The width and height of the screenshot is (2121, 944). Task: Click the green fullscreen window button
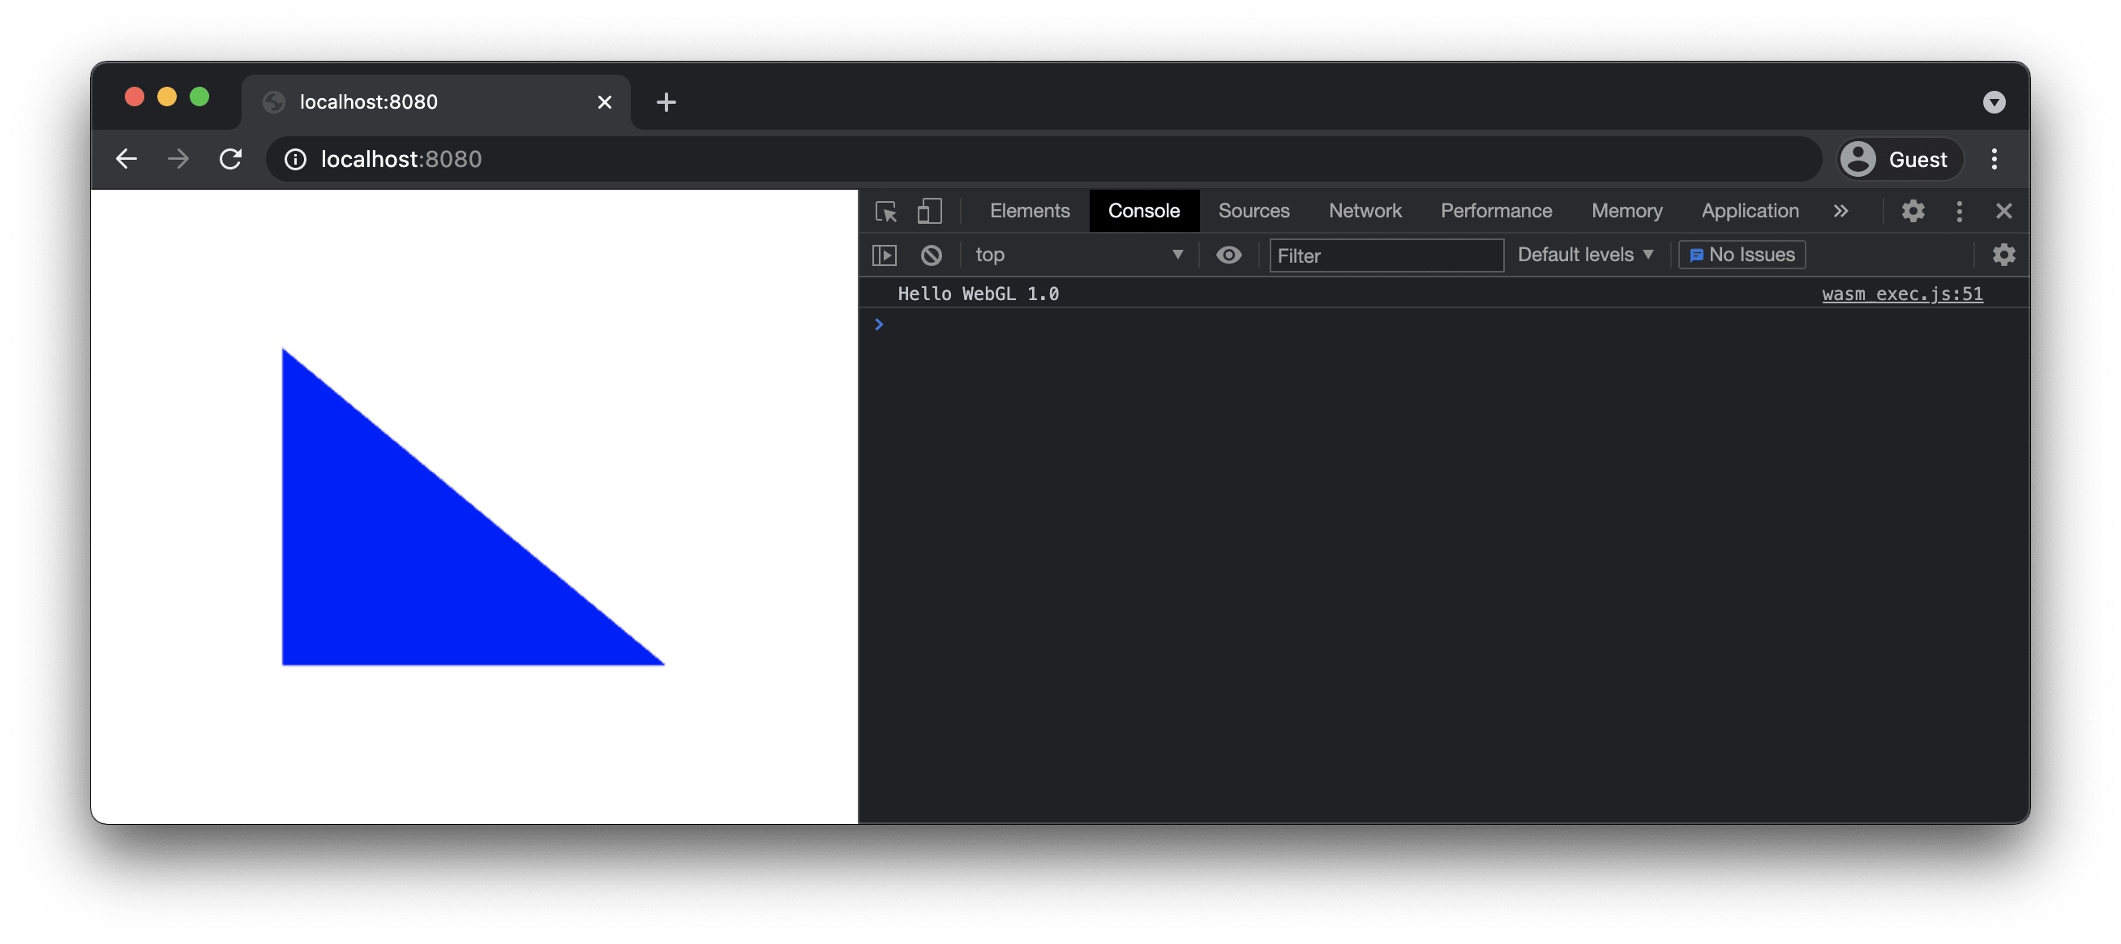click(199, 97)
